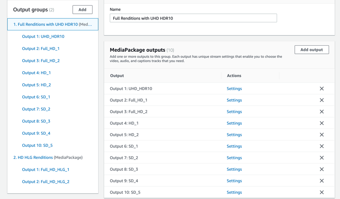Delete Output 10: SD_5 with X icon
Screen dimensions: 340x199
coord(322,192)
